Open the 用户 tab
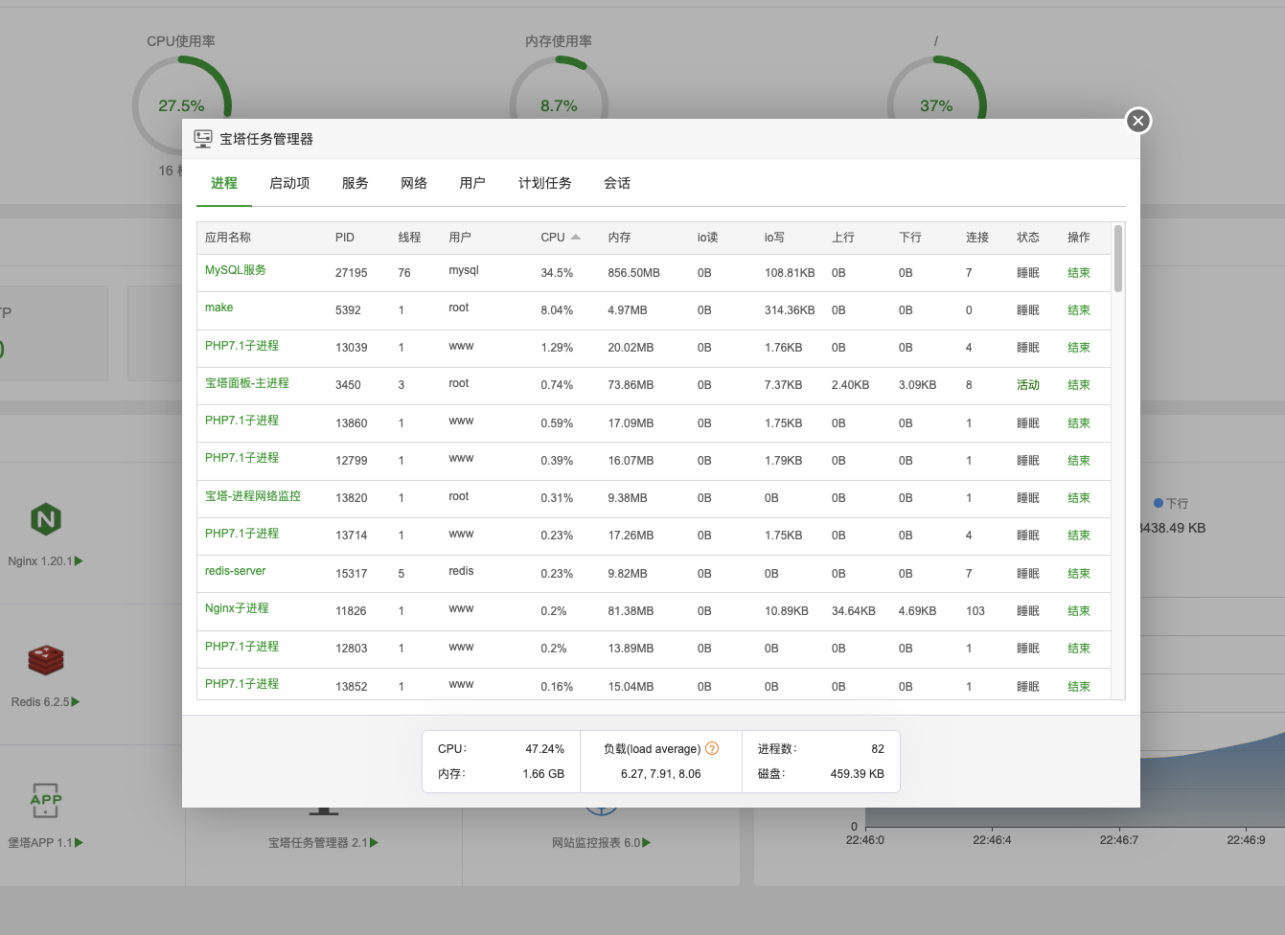Screen dimensions: 1285x935 pos(472,183)
